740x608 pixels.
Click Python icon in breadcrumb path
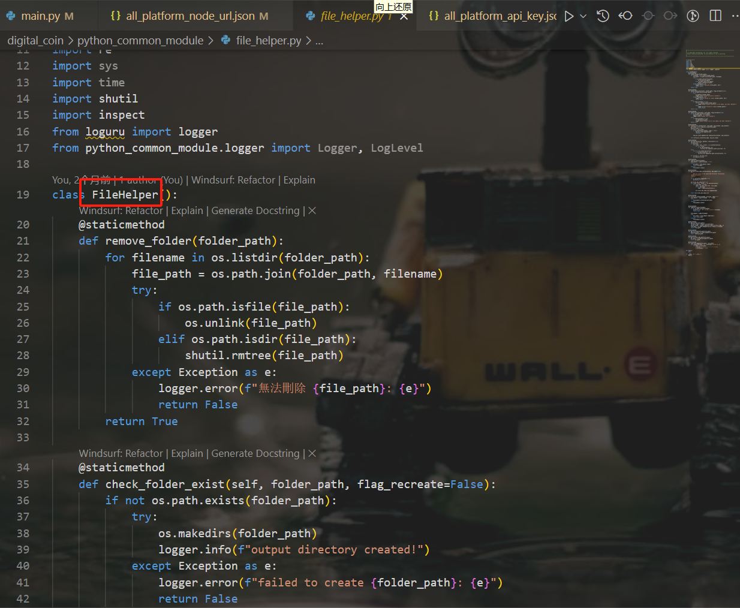(x=226, y=40)
